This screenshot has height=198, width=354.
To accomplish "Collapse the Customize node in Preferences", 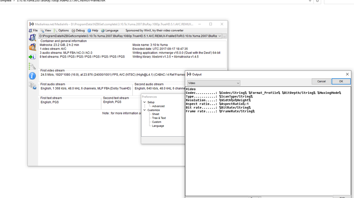I will point(144,110).
